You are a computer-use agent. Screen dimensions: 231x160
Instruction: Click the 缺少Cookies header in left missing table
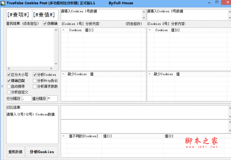pos(77,74)
